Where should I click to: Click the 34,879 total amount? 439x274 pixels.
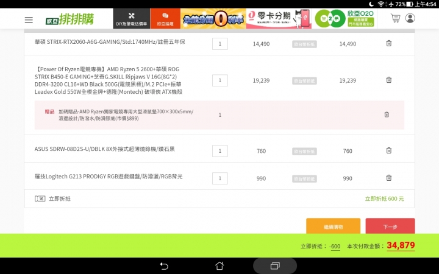[x=401, y=245]
